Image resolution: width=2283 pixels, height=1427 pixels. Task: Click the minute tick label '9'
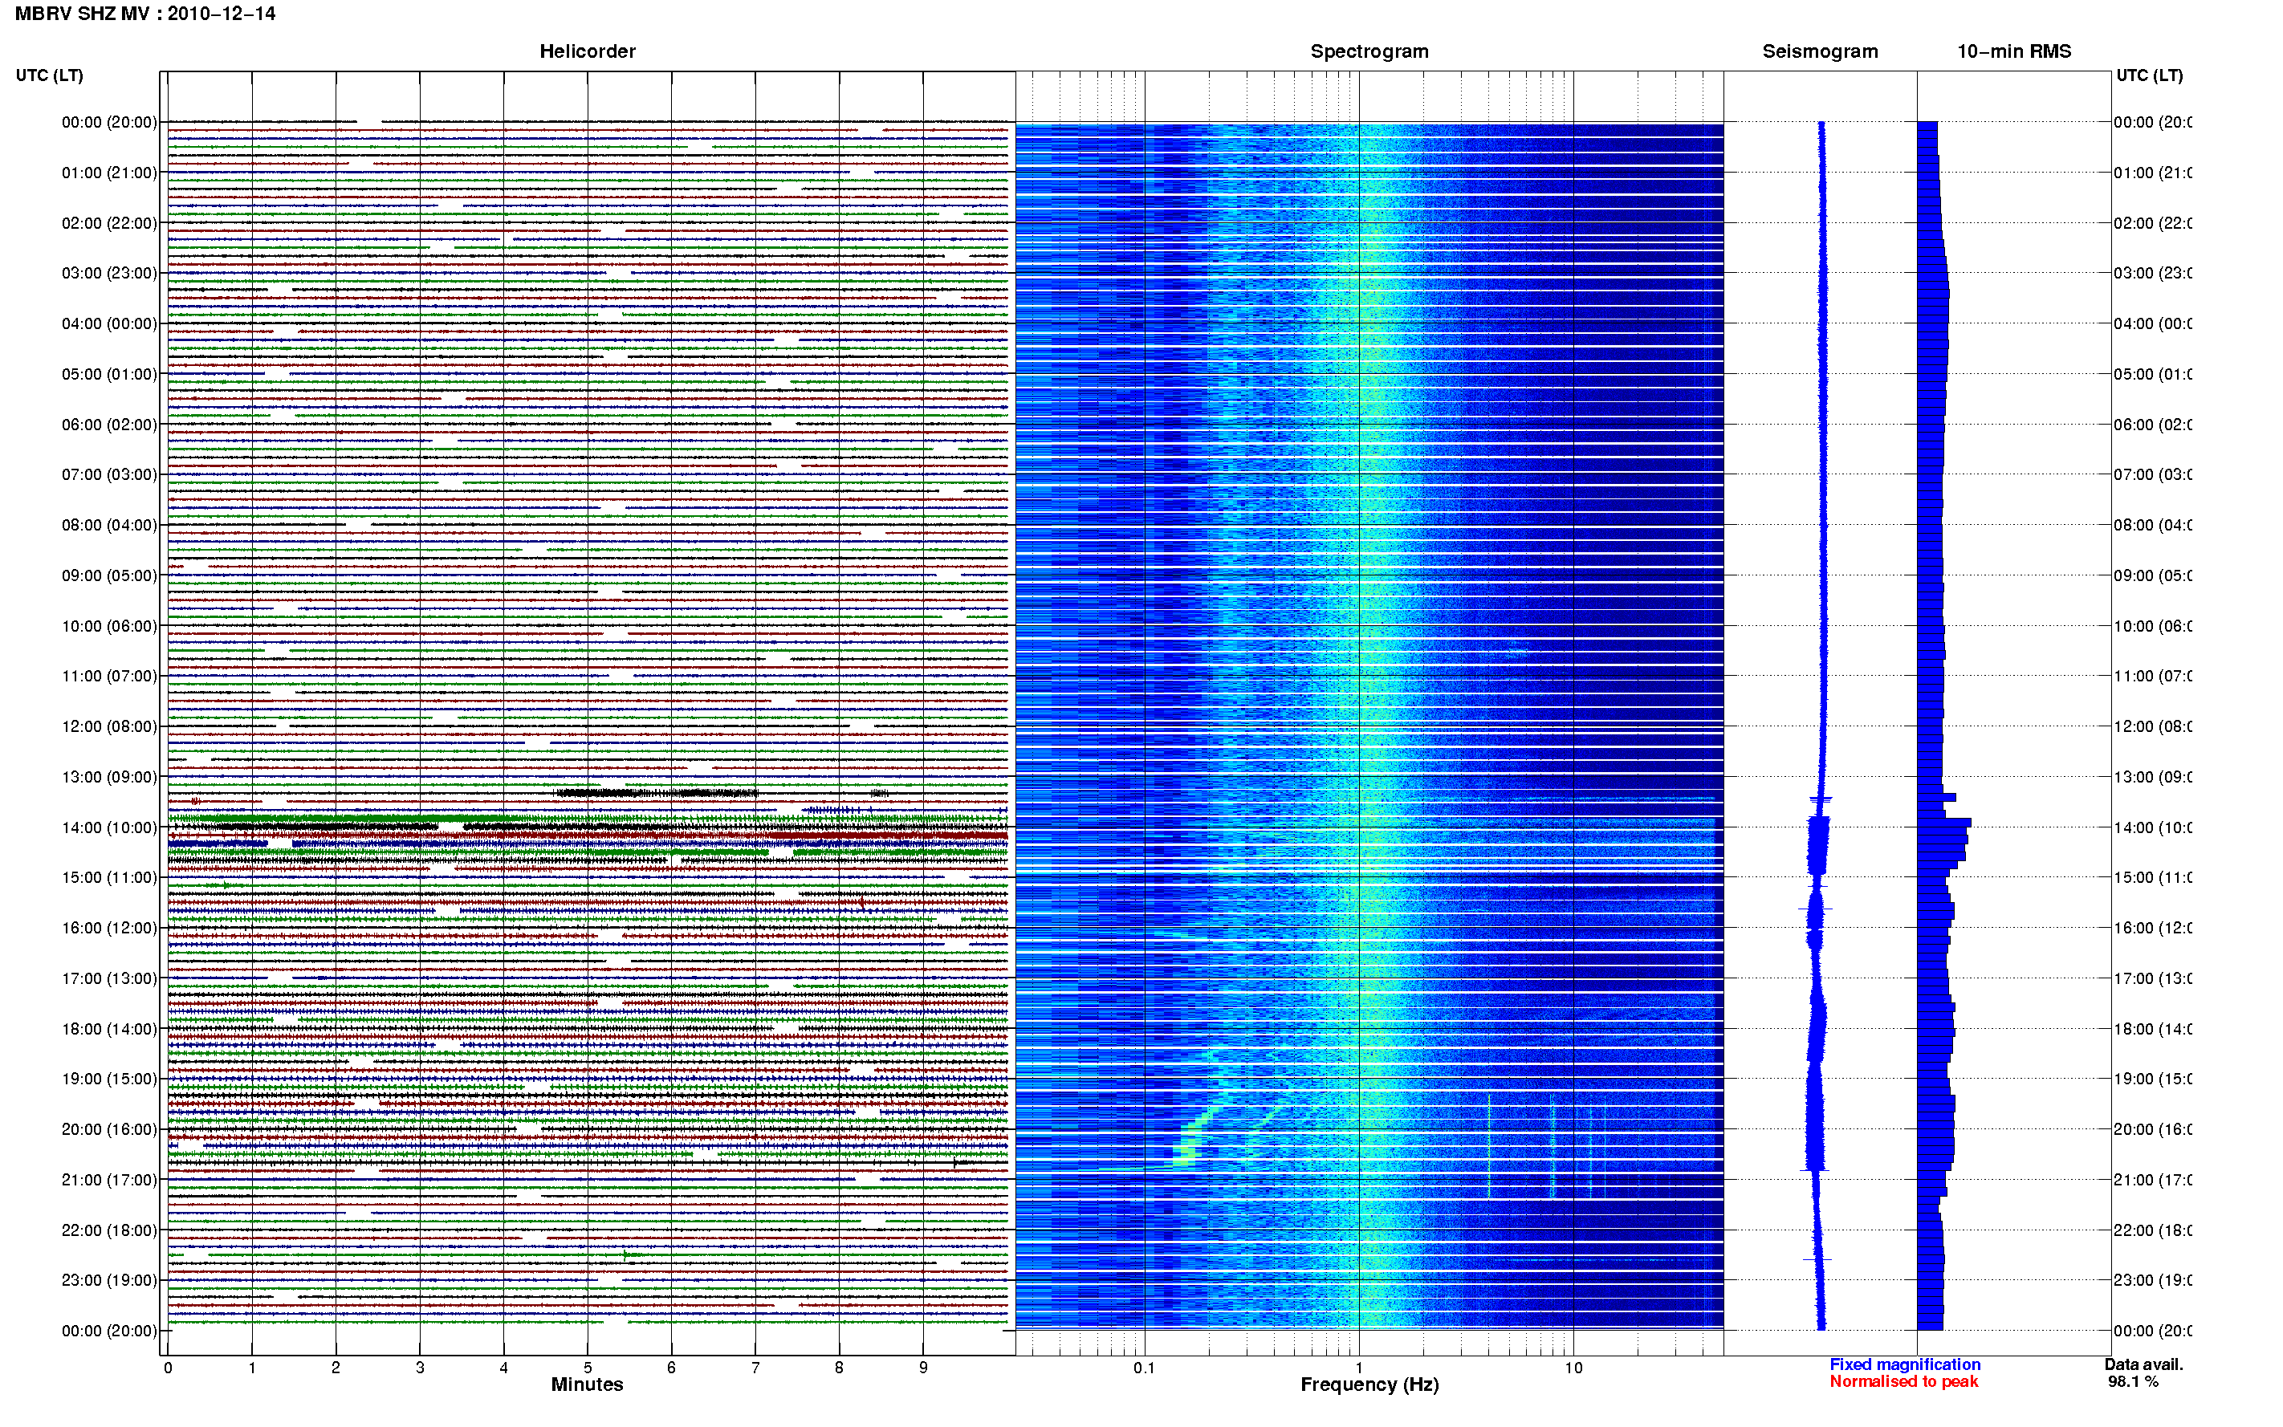[923, 1368]
